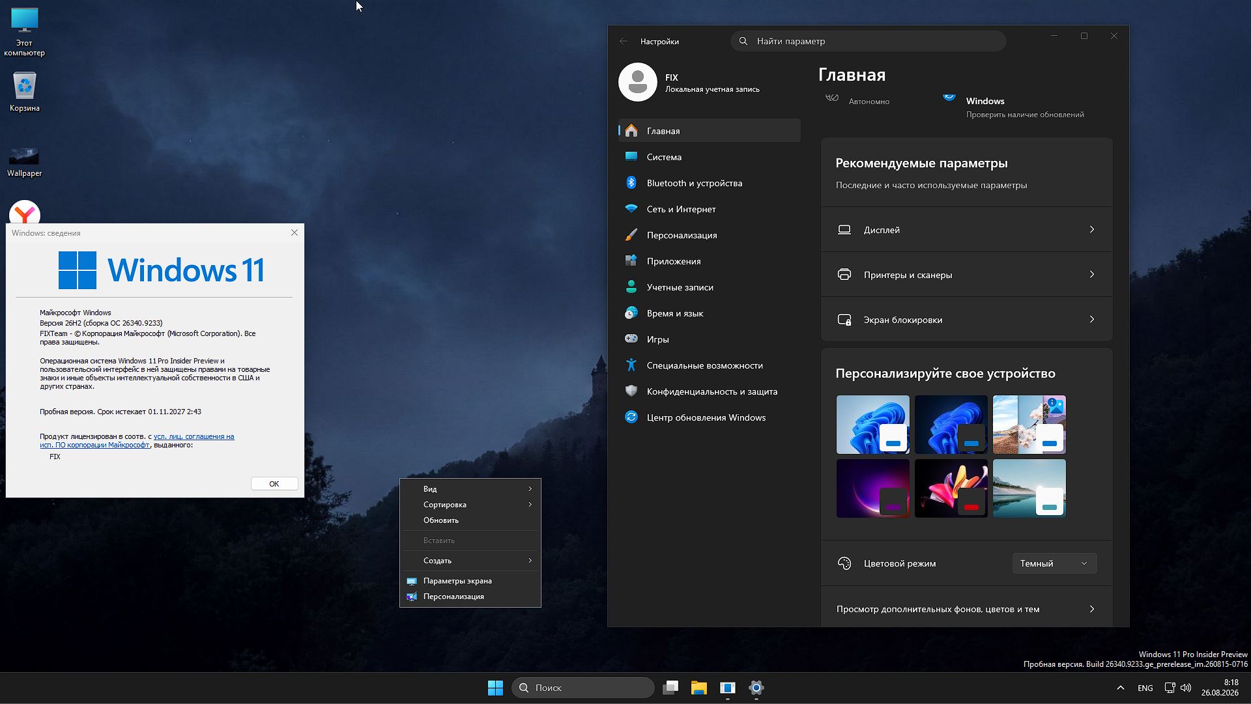Screen dimensions: 1251x704
Task: Open Этот компьютер desktop icon
Action: pyautogui.click(x=24, y=32)
